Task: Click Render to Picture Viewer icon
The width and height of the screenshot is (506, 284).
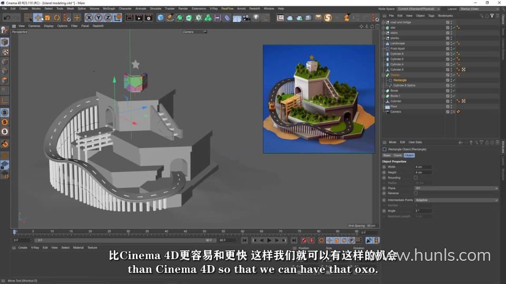Action: click(x=139, y=18)
